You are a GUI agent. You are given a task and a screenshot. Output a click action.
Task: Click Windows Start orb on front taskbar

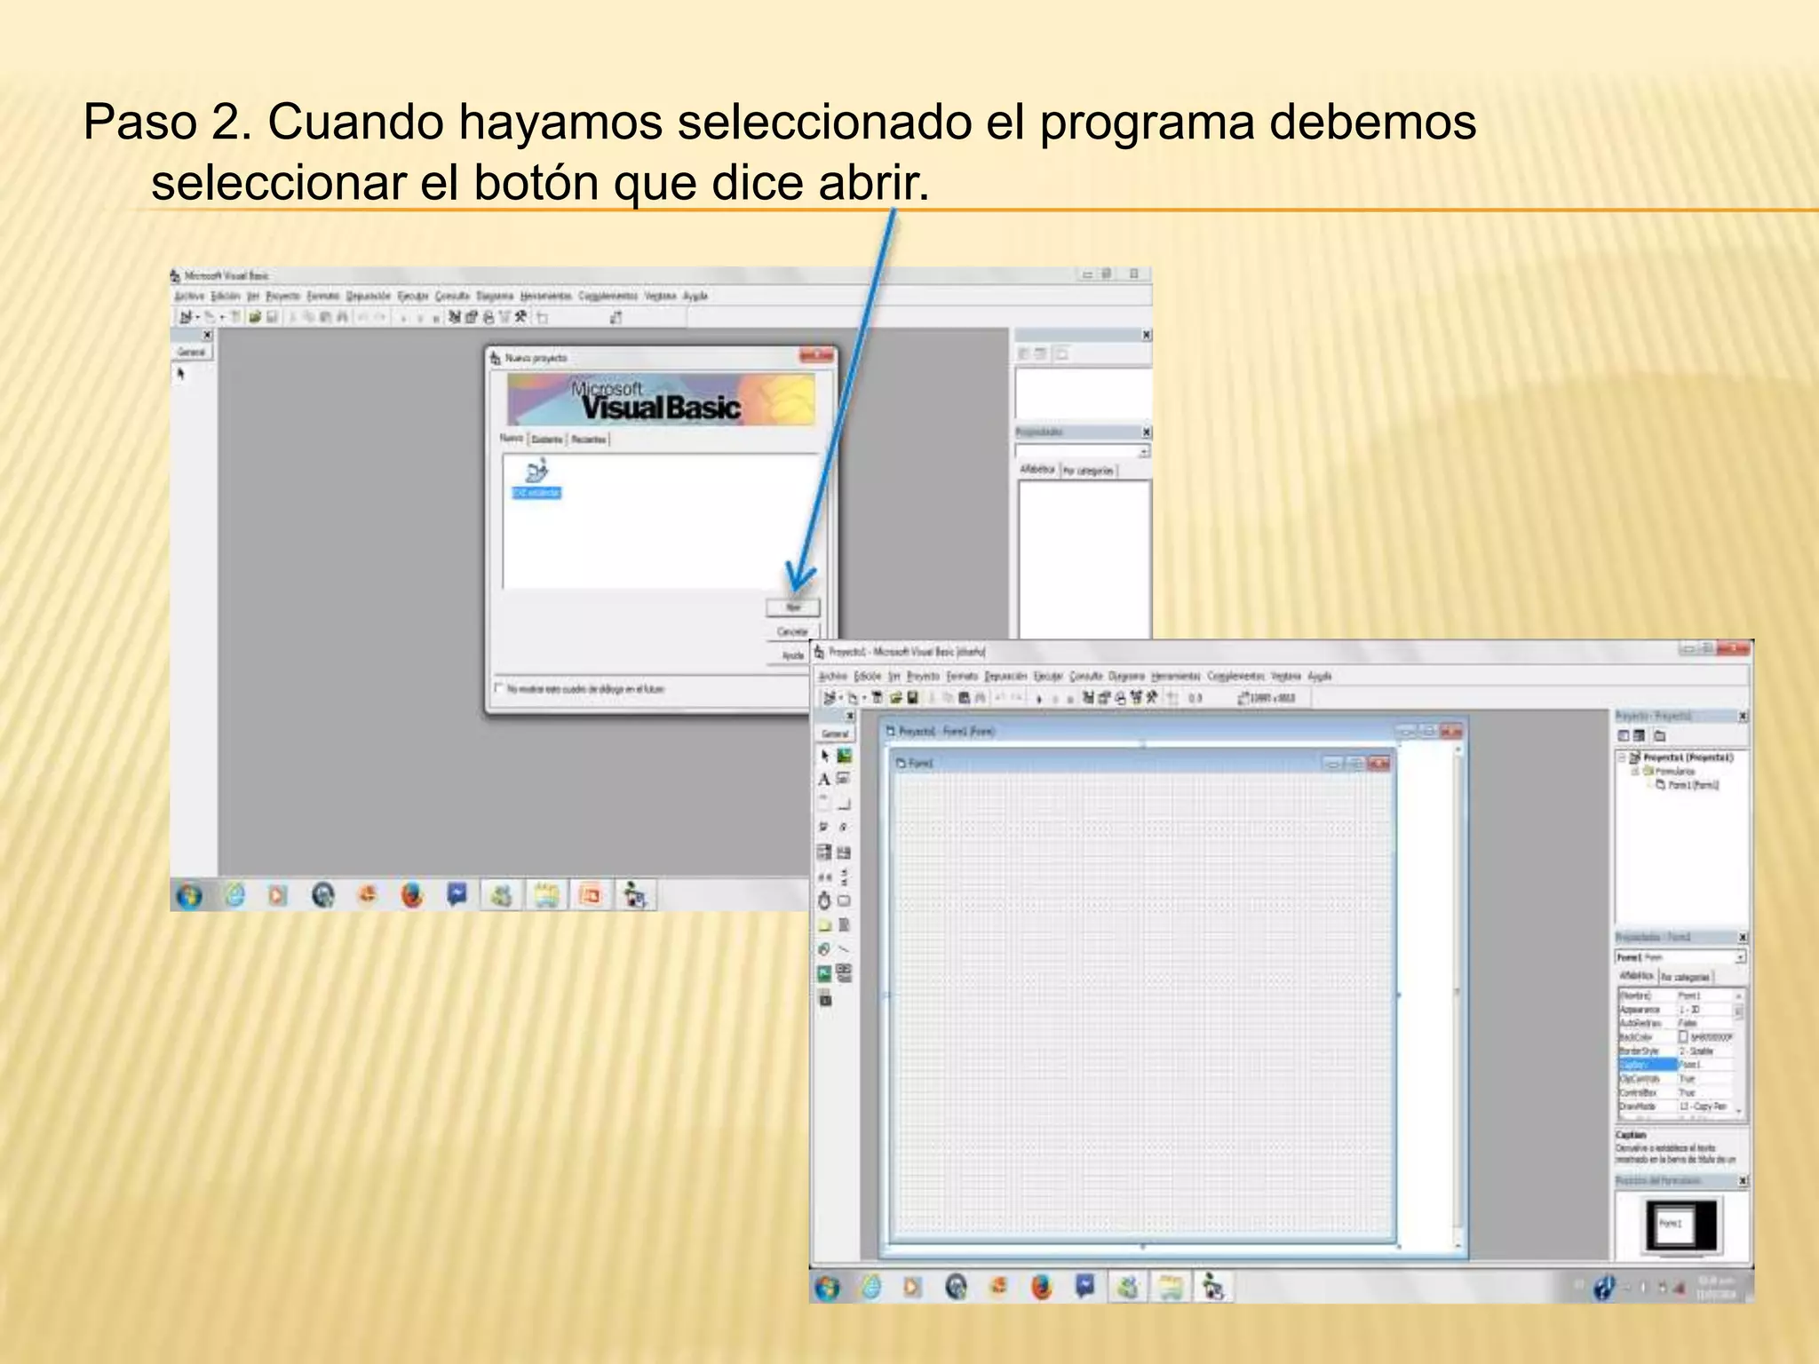pos(827,1288)
